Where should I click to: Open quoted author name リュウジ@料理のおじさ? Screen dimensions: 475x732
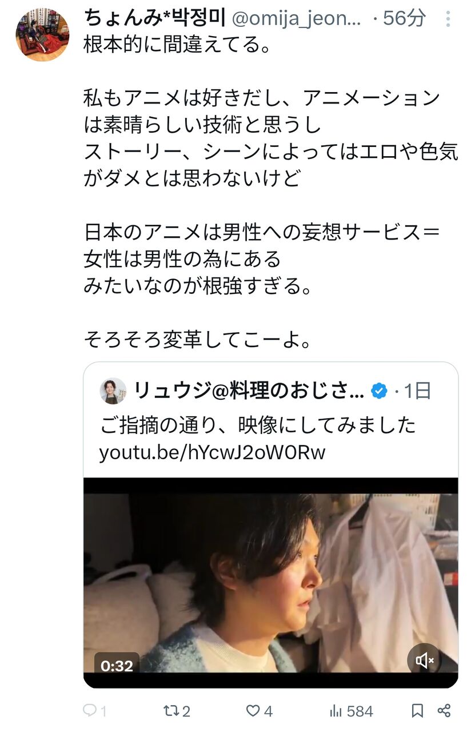(249, 391)
